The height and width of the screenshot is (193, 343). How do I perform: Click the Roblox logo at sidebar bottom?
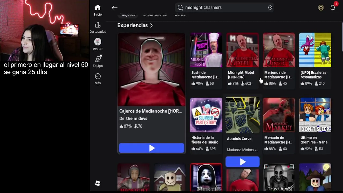pos(98,183)
